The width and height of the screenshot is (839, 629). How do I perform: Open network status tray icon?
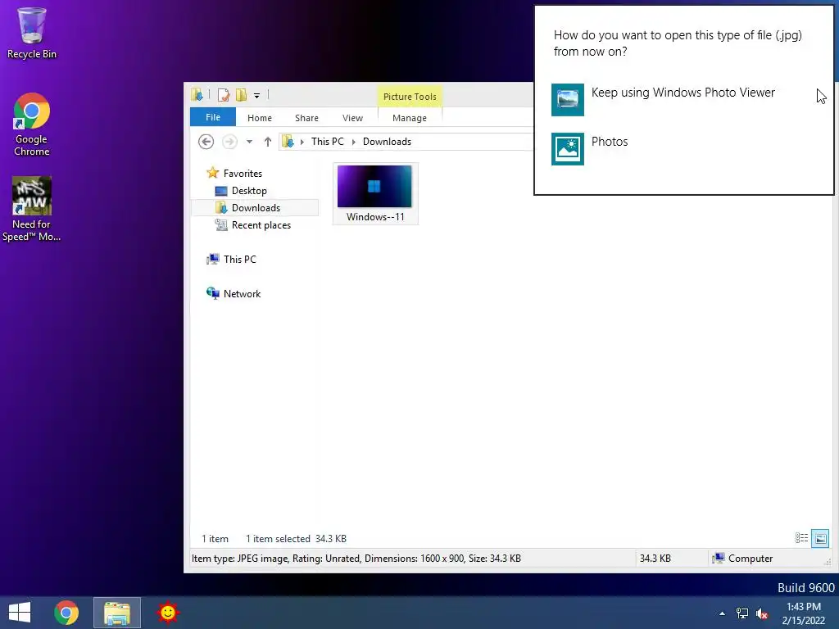point(742,613)
